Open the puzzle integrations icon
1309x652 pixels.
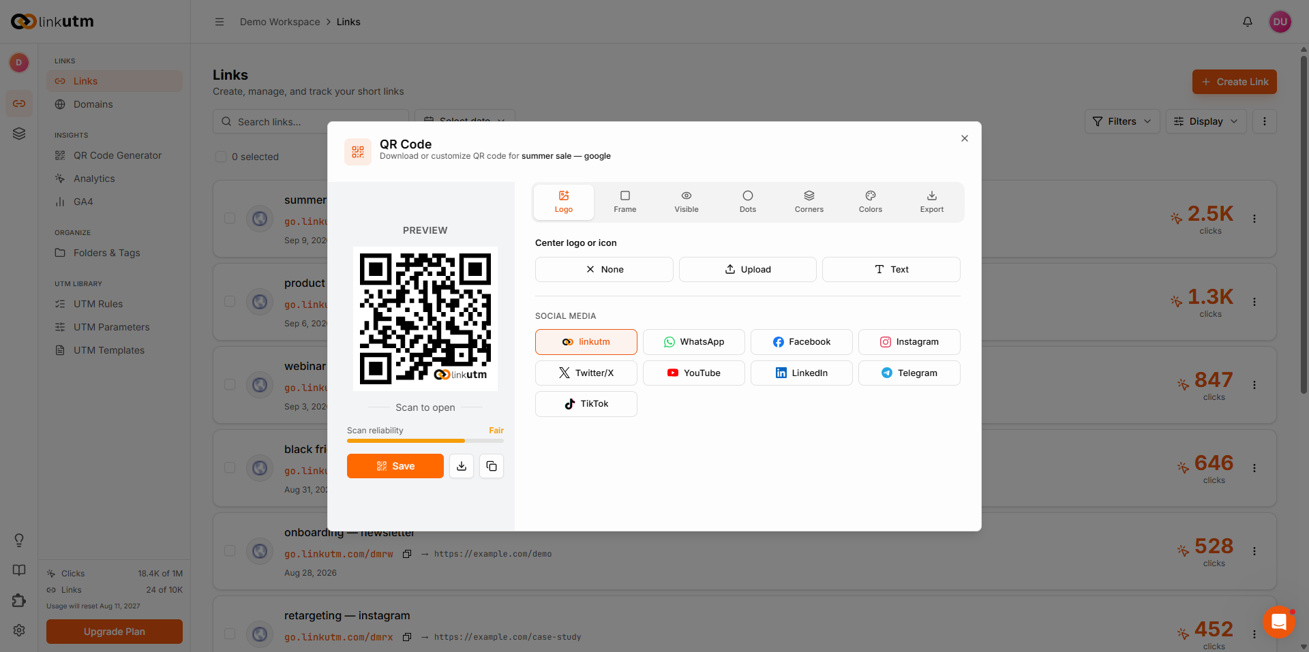(19, 600)
